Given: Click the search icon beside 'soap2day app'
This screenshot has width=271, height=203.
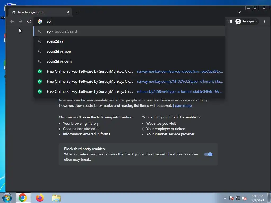Looking at the screenshot, I should click(40, 51).
